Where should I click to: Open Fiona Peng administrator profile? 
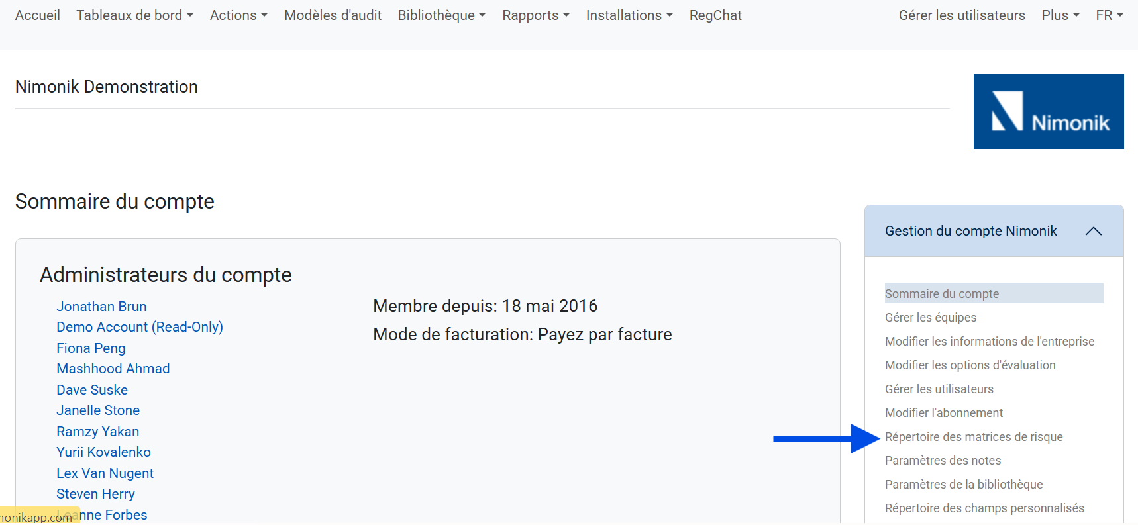[x=91, y=348]
